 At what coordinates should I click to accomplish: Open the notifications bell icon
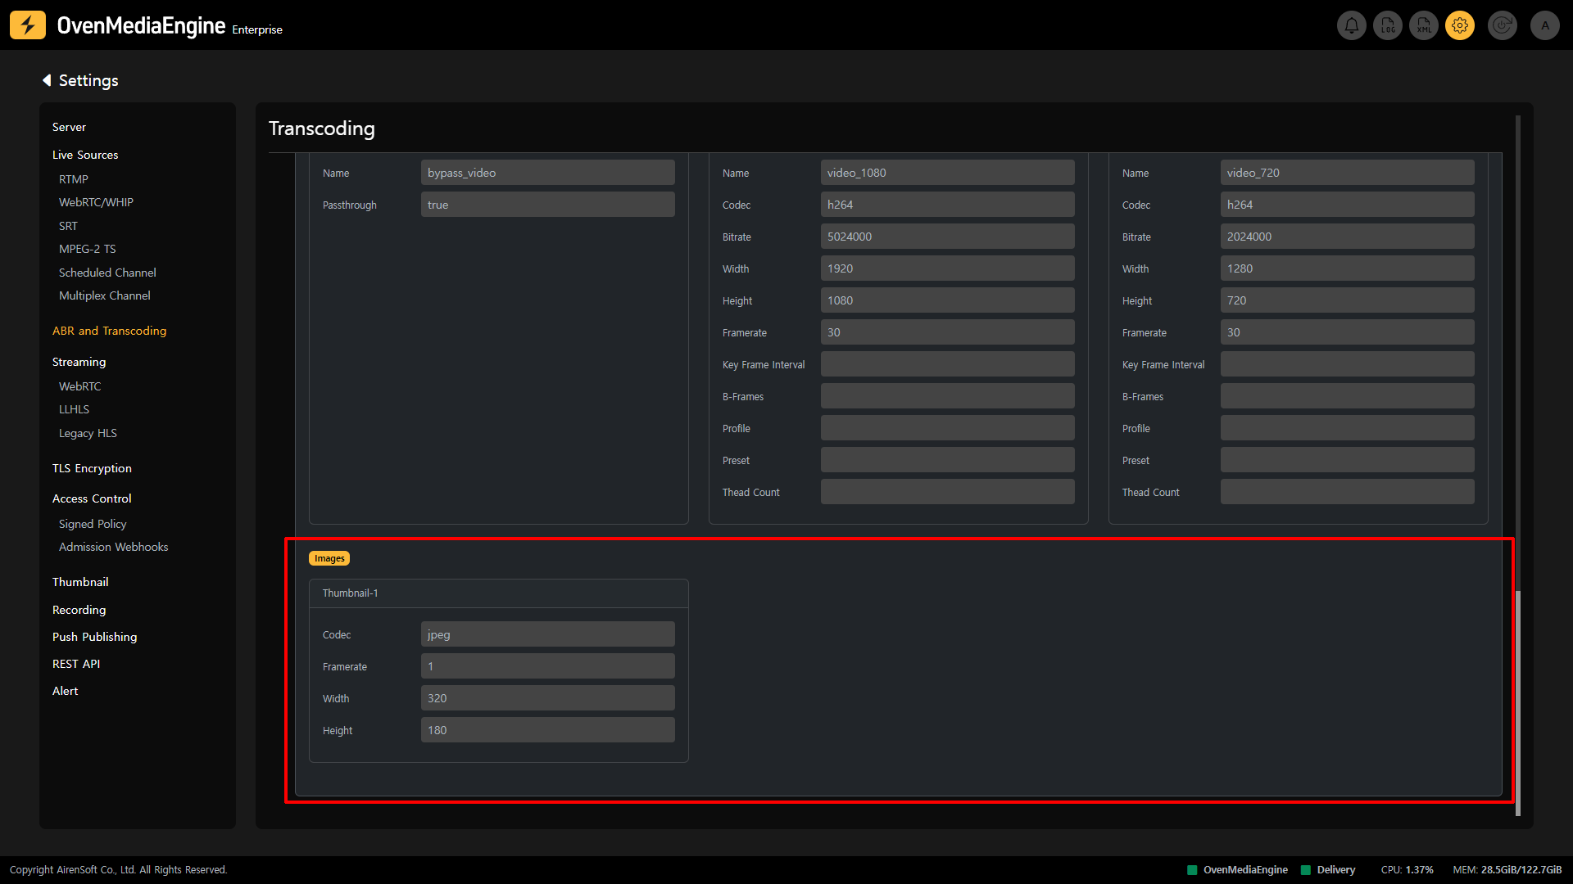pos(1352,25)
